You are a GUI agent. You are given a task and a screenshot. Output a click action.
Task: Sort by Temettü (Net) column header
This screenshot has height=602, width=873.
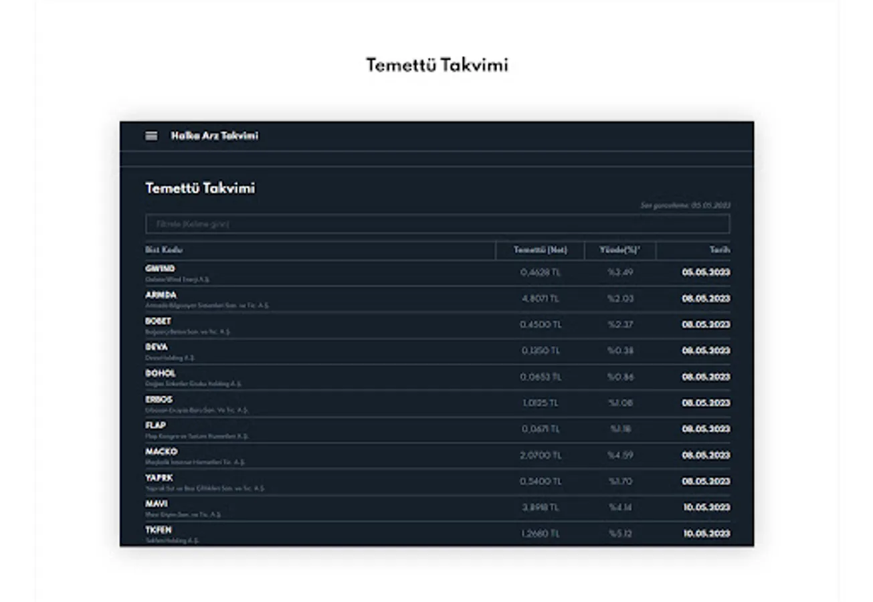(540, 250)
